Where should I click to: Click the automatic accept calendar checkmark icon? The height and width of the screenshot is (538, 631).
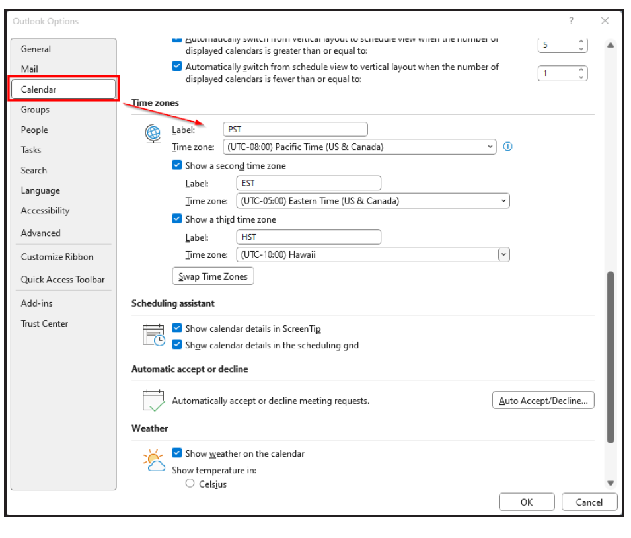[153, 401]
